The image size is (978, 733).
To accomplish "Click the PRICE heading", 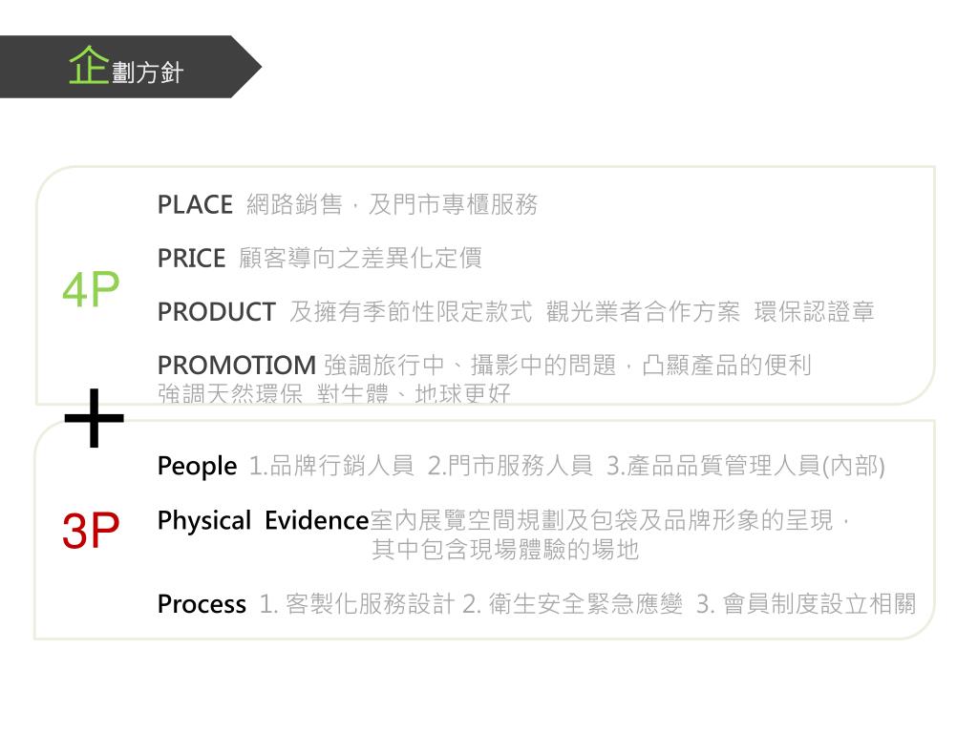I will pos(191,258).
